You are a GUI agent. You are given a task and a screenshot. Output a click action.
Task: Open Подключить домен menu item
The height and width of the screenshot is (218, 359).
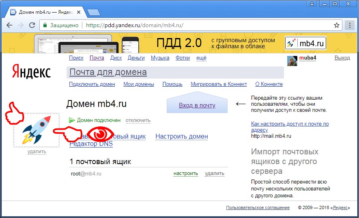(x=92, y=84)
